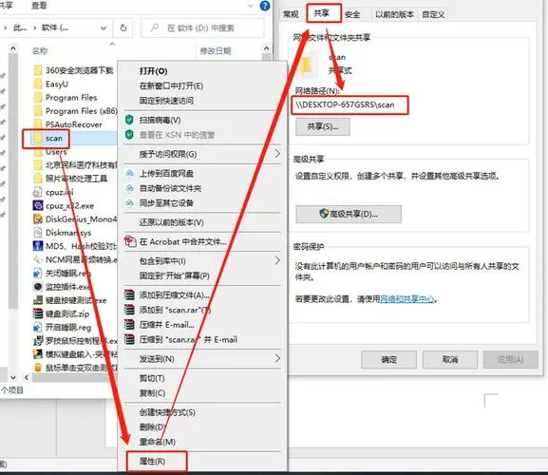Choose 压缩并 E-mail menu entry
Image resolution: width=548 pixels, height=475 pixels.
click(x=166, y=325)
